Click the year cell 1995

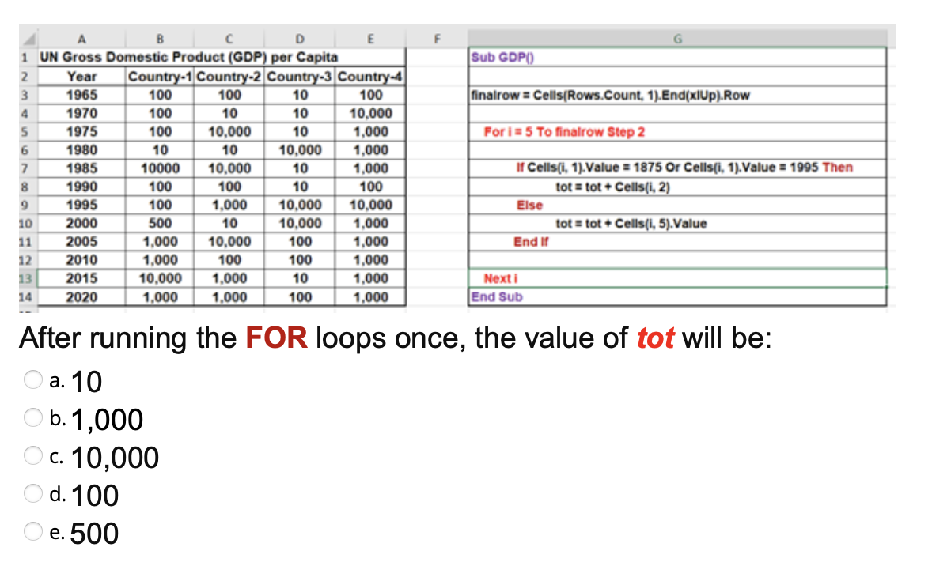81,205
